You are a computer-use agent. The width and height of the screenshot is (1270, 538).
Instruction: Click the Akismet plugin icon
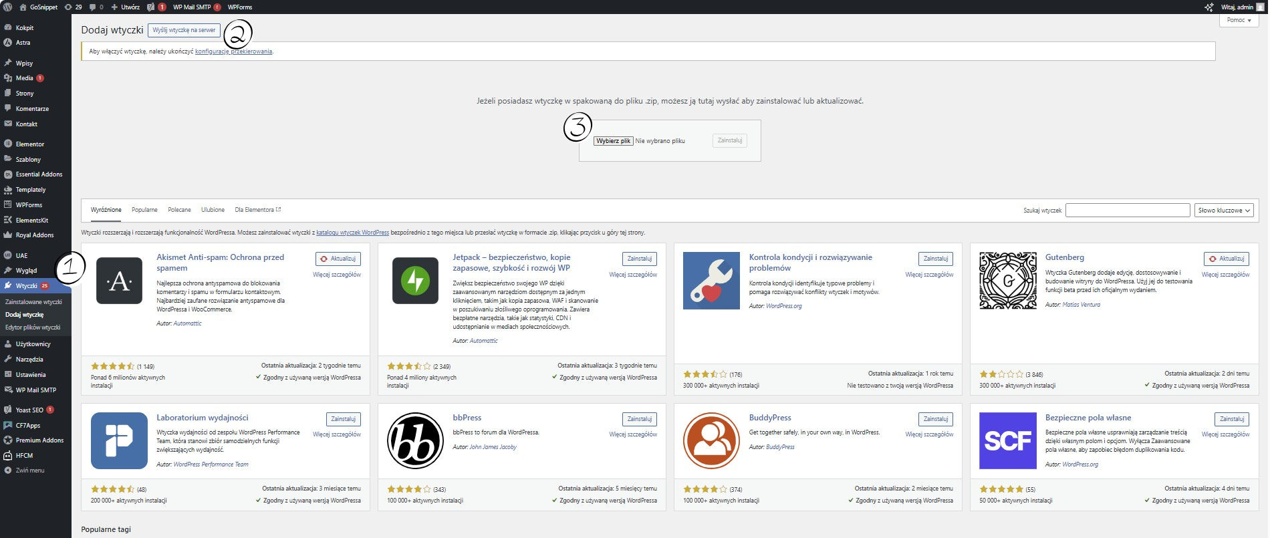pos(119,281)
